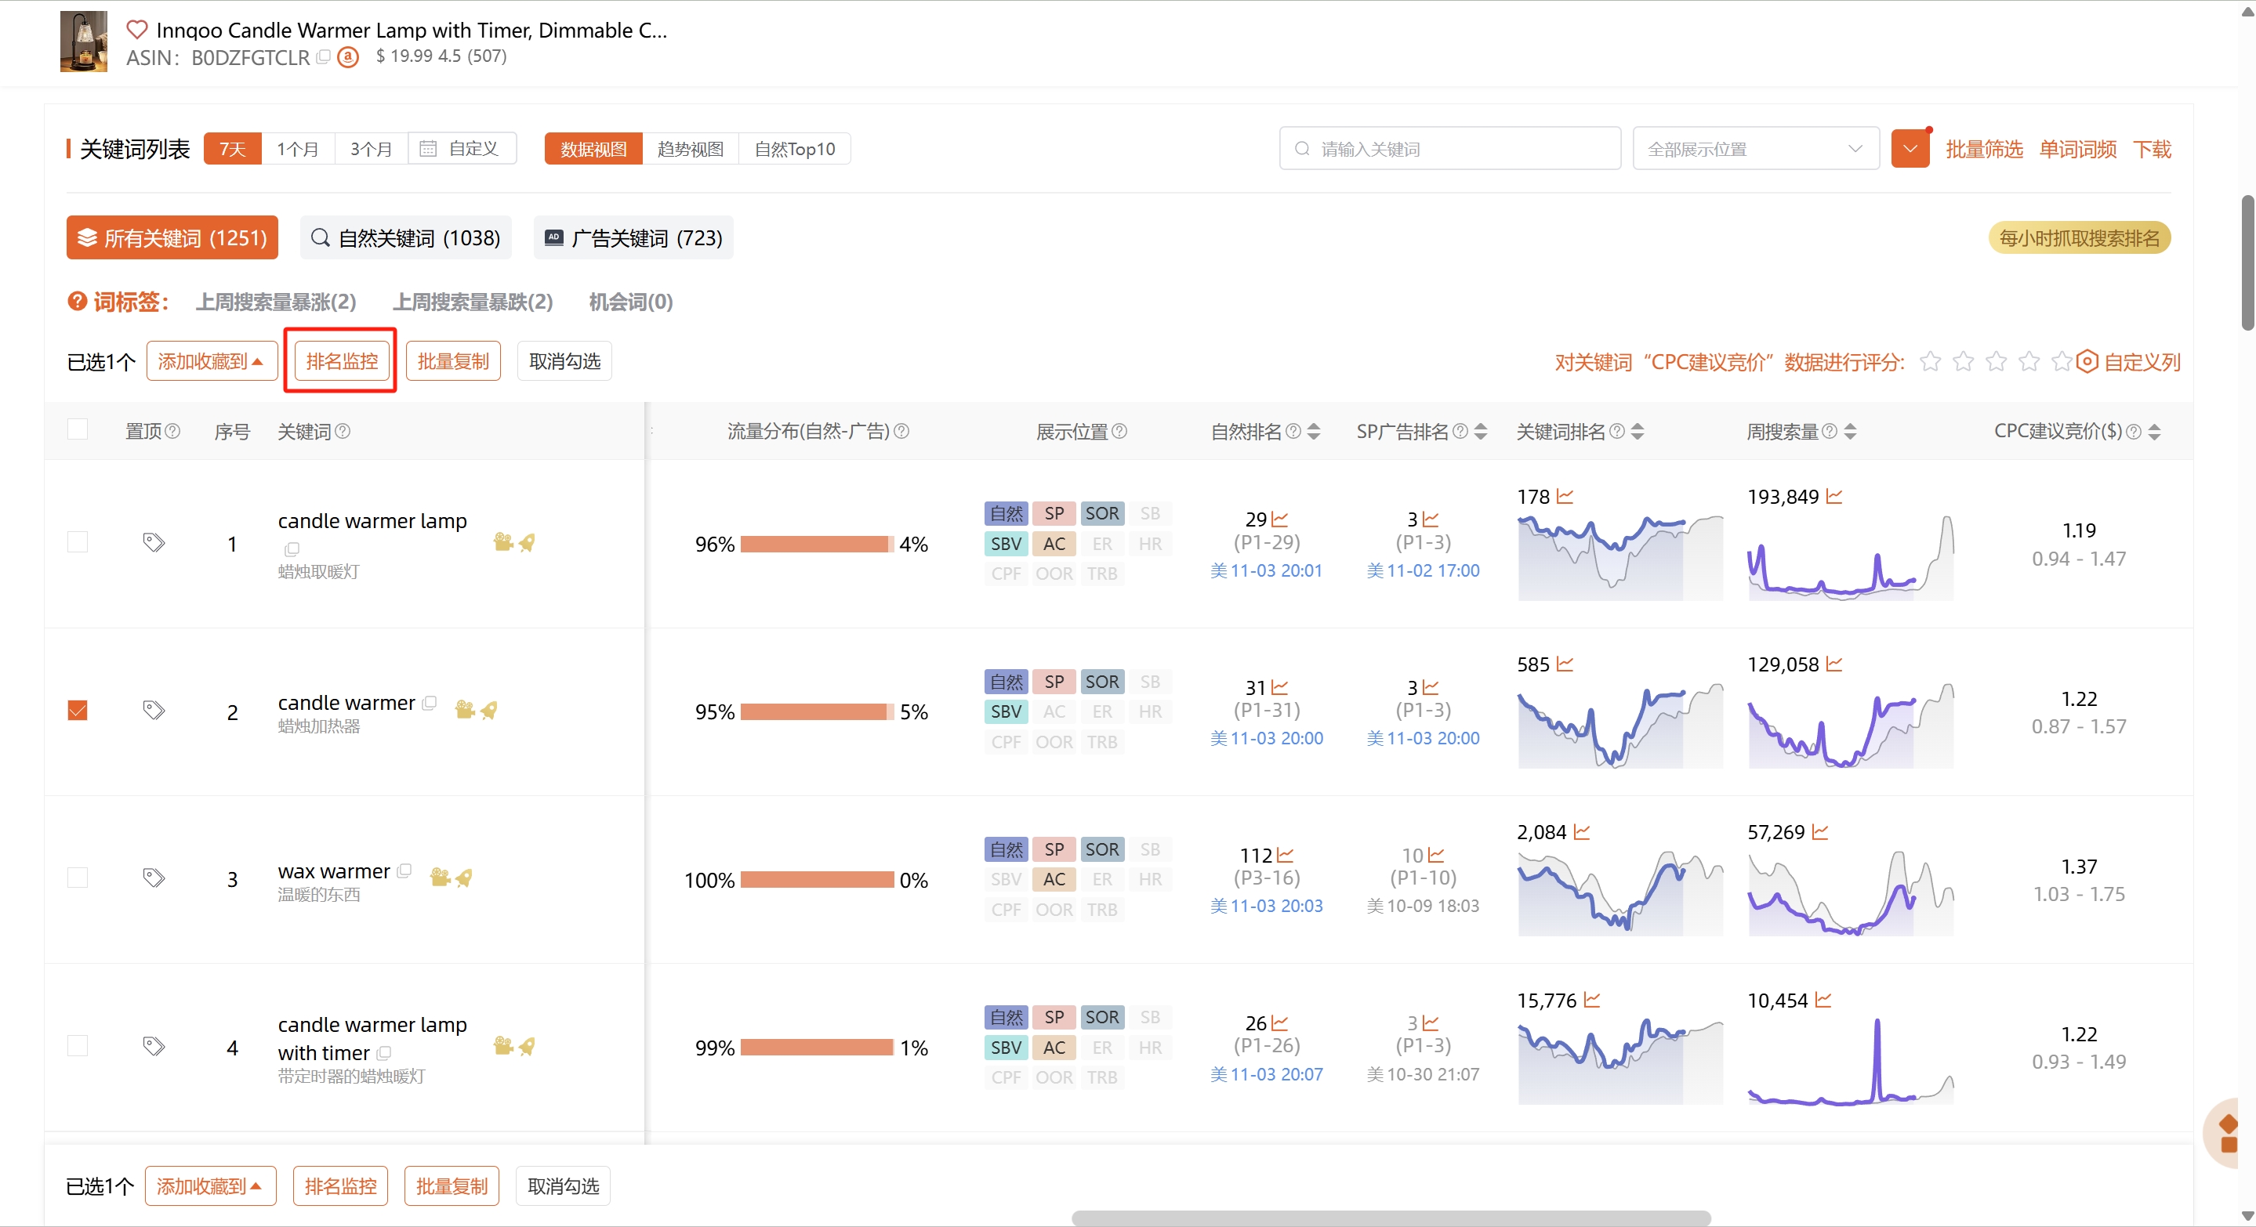Toggle the select-all header checkbox
2256x1227 pixels.
(77, 429)
